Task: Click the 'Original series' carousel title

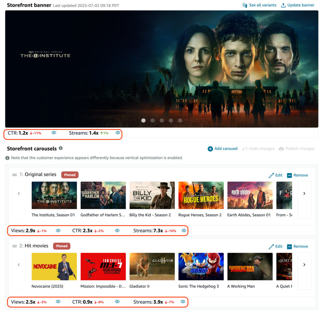Action: click(x=40, y=174)
